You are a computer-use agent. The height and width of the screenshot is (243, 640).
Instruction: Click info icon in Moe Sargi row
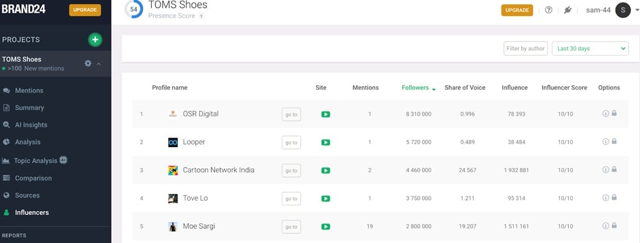pos(605,226)
